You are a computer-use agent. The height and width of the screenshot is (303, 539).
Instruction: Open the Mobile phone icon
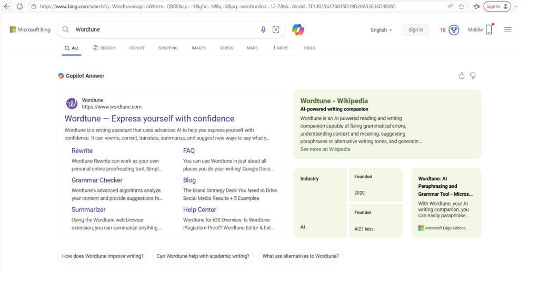click(489, 29)
